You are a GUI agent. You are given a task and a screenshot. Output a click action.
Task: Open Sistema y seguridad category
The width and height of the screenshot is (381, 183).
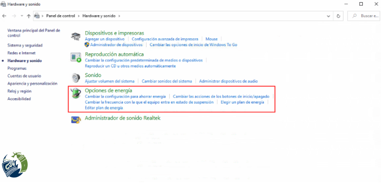coord(25,45)
